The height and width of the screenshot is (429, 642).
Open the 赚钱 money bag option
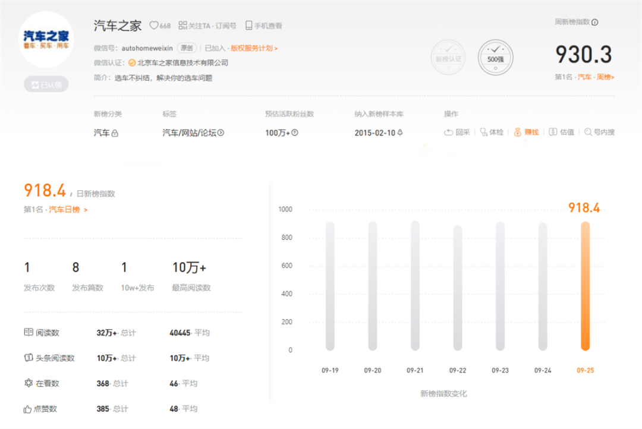pos(518,132)
